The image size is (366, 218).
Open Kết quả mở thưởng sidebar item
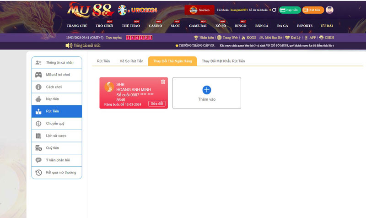(57, 173)
